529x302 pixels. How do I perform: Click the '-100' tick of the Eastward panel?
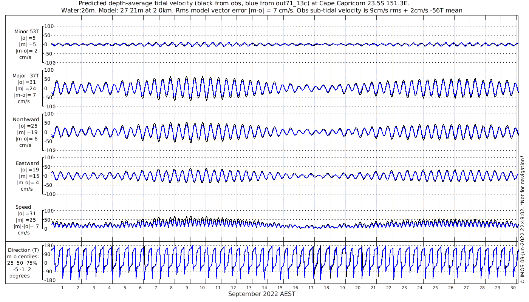[49, 194]
